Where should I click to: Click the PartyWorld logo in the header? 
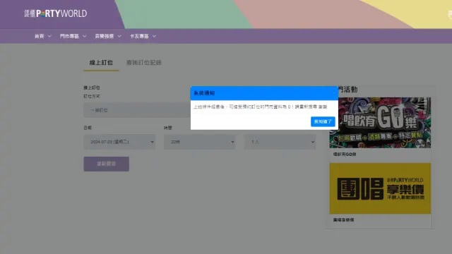tap(55, 13)
